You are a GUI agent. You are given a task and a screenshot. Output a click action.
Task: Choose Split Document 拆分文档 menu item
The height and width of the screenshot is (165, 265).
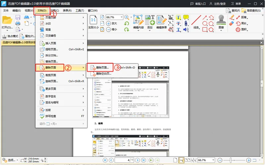(62, 55)
